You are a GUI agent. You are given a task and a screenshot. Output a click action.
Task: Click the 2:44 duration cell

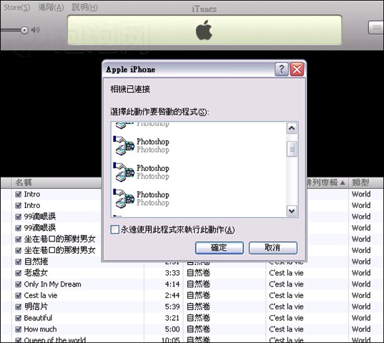coord(172,296)
